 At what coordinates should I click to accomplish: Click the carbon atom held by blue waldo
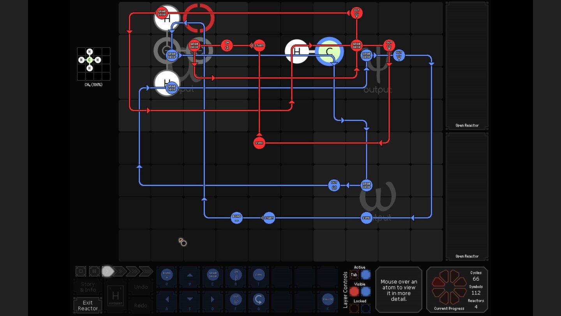[x=330, y=51]
